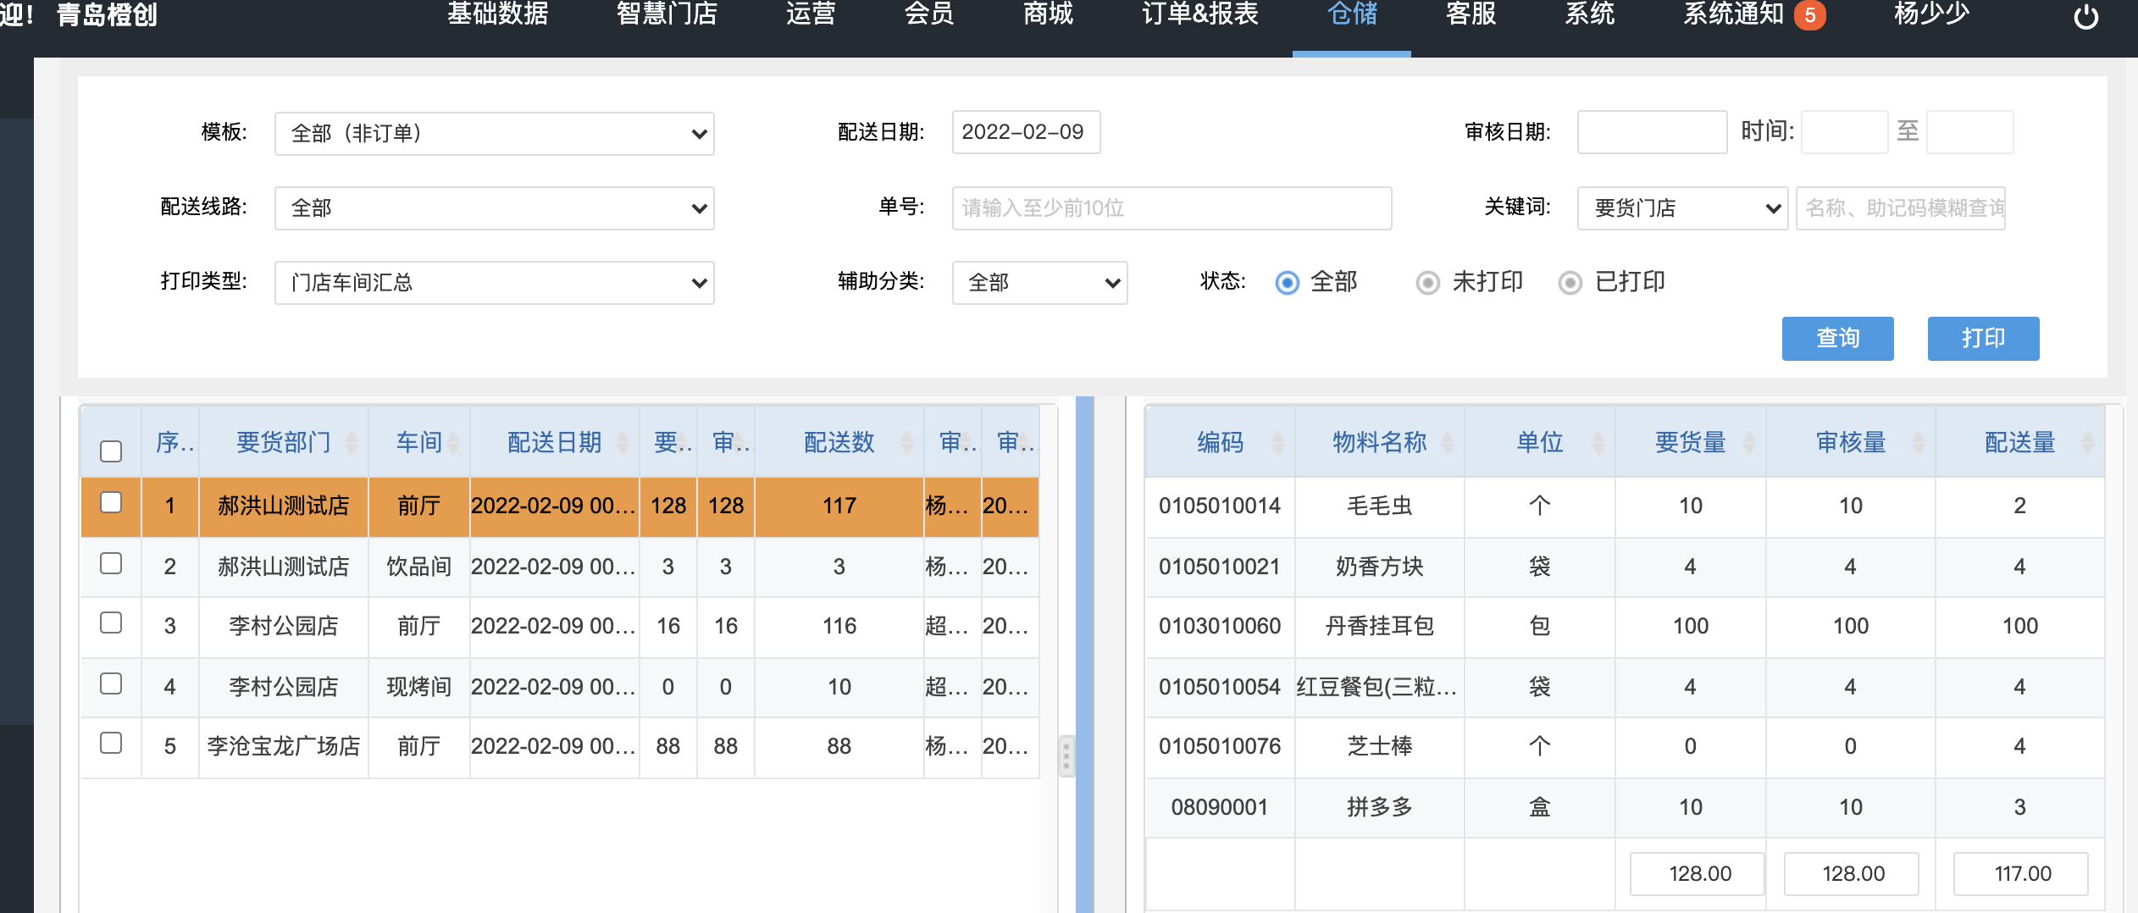
Task: Open system notifications badge showing 5
Action: [x=1809, y=15]
